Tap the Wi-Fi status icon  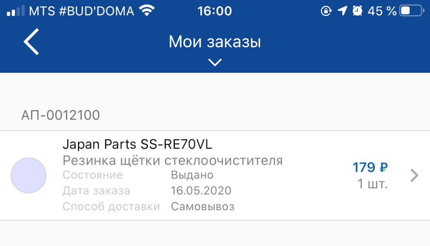click(146, 10)
